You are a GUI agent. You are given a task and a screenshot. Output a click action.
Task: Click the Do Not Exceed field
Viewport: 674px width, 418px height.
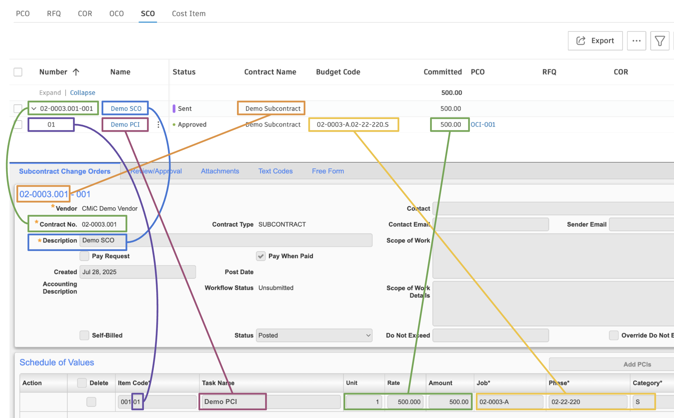pyautogui.click(x=491, y=335)
